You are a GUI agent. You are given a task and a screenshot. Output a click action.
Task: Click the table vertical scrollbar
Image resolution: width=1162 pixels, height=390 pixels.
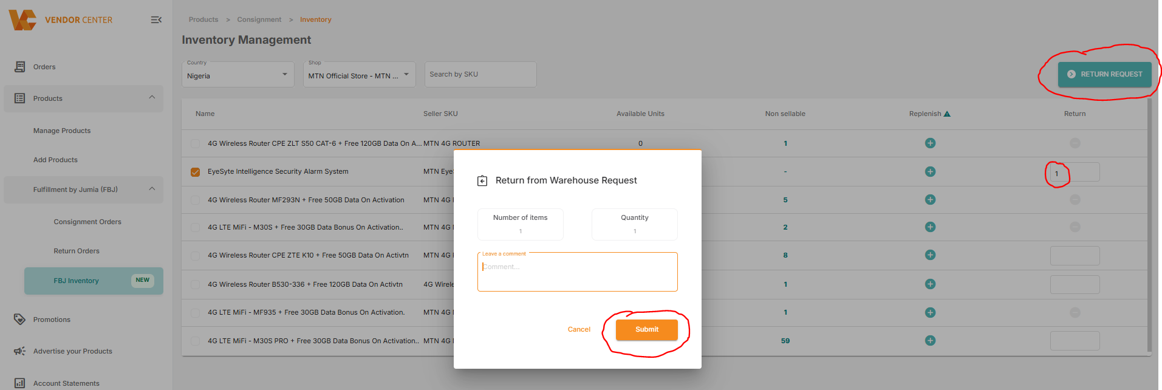click(1149, 225)
